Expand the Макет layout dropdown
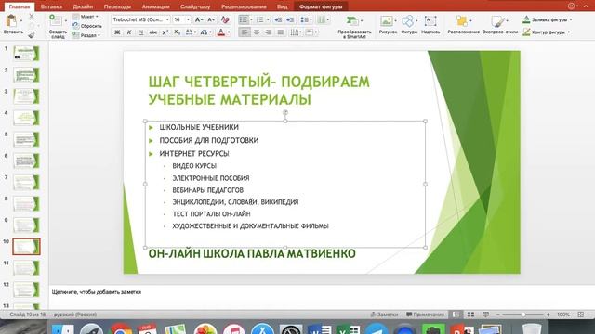595x334 pixels. coord(86,17)
